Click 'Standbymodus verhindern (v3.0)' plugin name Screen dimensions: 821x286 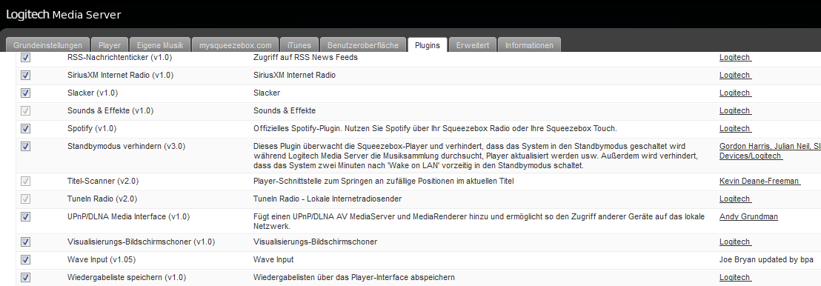coord(126,146)
